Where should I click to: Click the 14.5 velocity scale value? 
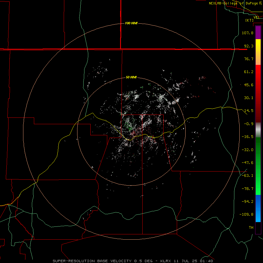click(249, 111)
